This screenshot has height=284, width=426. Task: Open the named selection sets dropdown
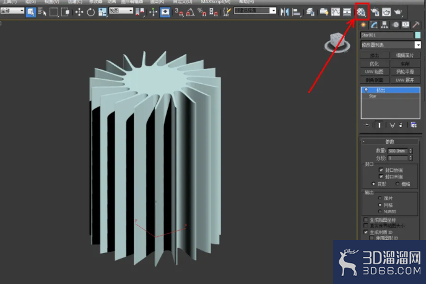tap(255, 11)
